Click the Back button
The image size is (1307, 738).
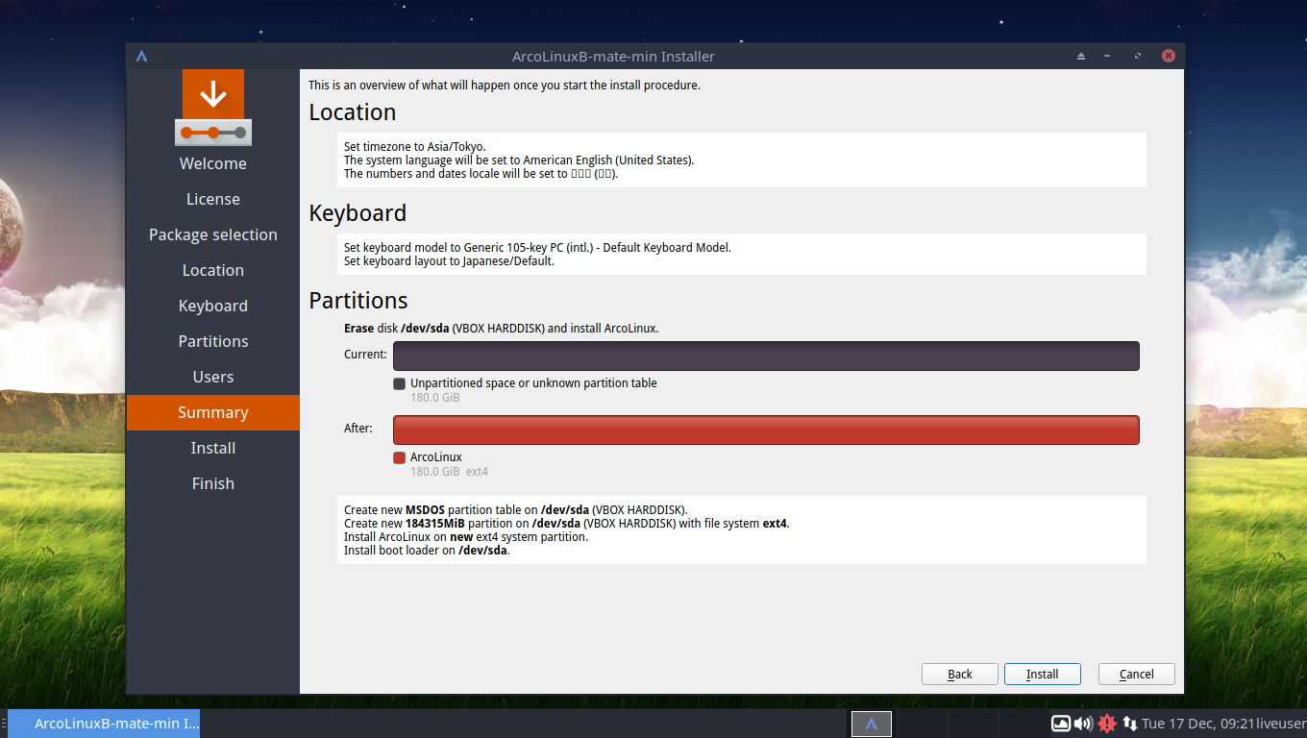pyautogui.click(x=960, y=675)
